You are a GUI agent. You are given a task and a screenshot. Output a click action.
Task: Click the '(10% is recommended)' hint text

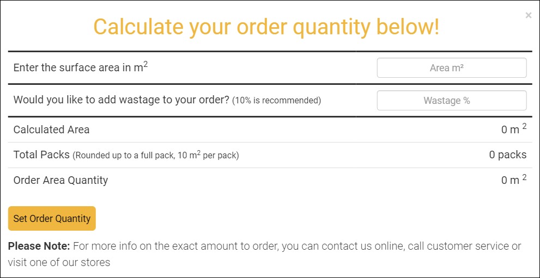(x=277, y=101)
